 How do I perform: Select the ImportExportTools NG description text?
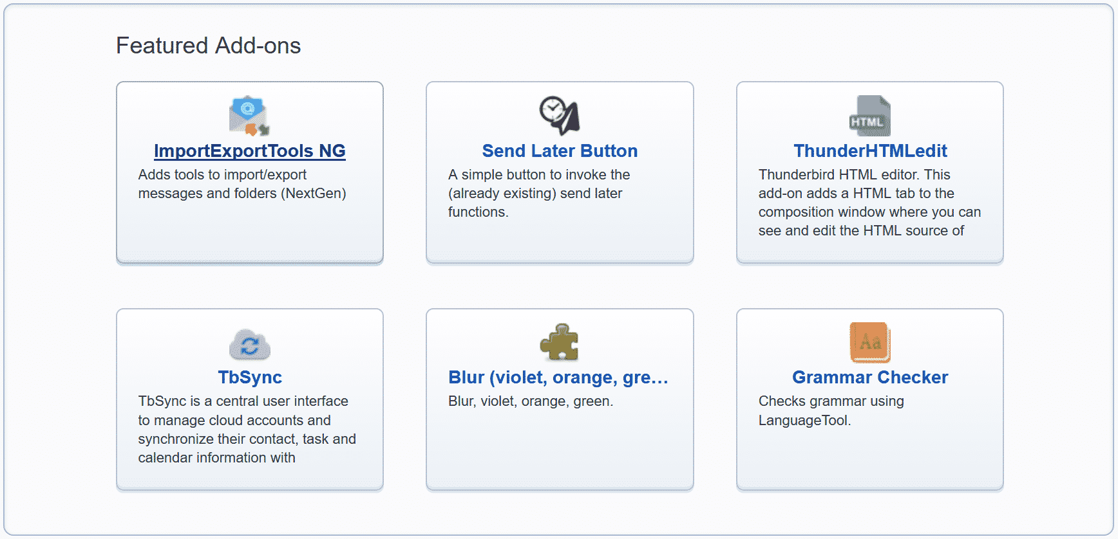click(x=242, y=184)
